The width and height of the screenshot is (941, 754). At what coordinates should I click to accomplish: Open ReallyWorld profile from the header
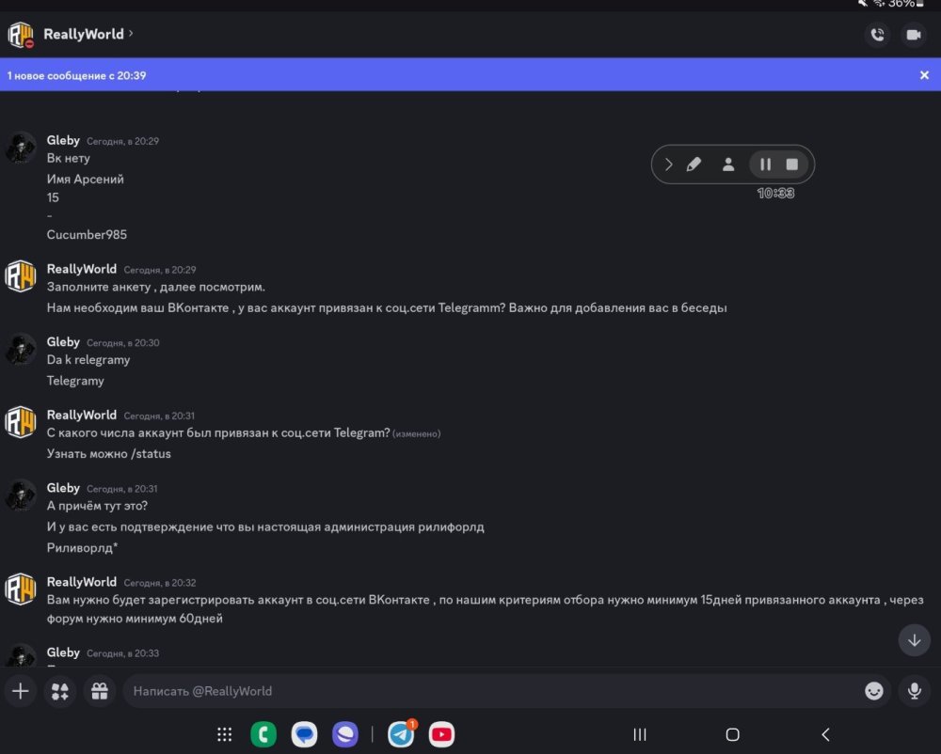point(88,34)
